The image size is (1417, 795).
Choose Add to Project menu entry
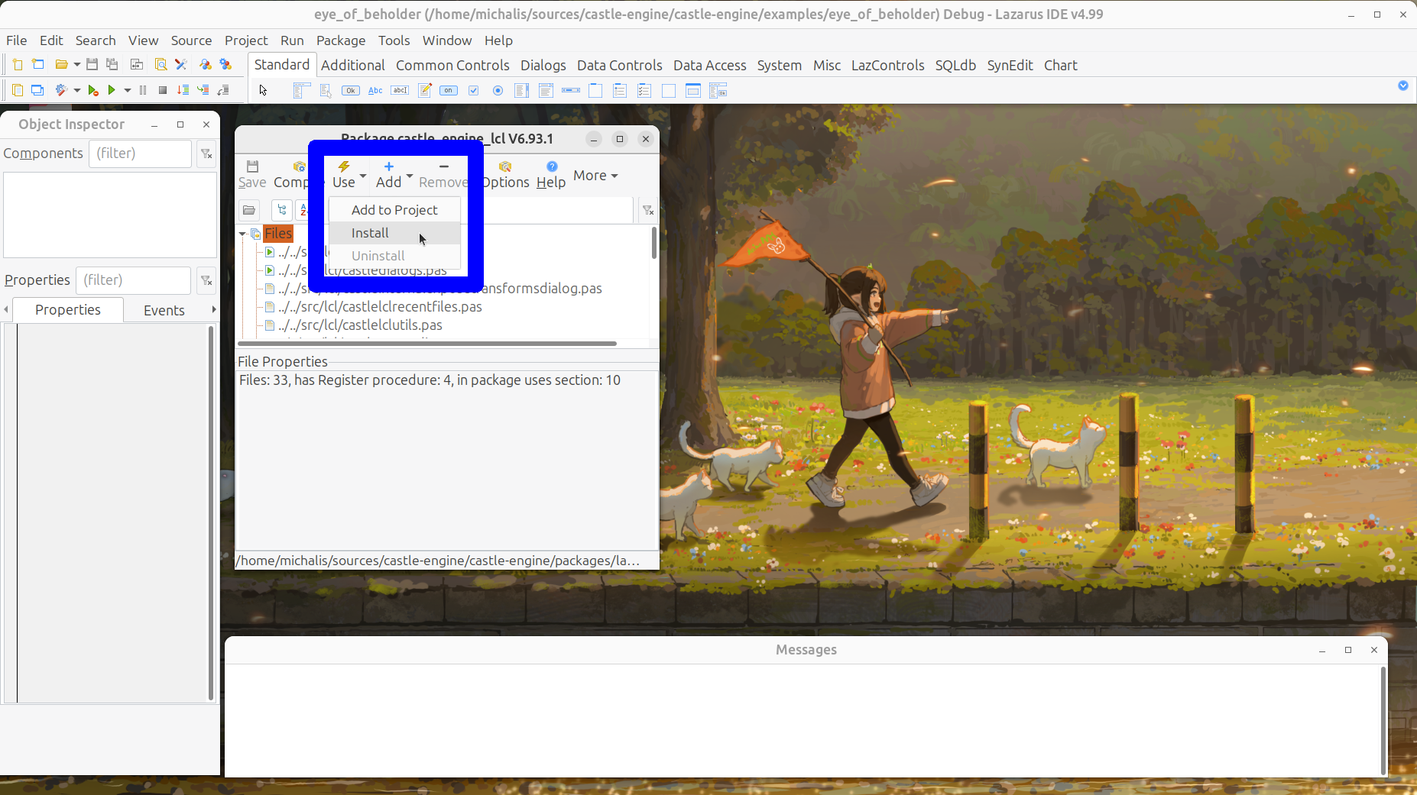(394, 210)
